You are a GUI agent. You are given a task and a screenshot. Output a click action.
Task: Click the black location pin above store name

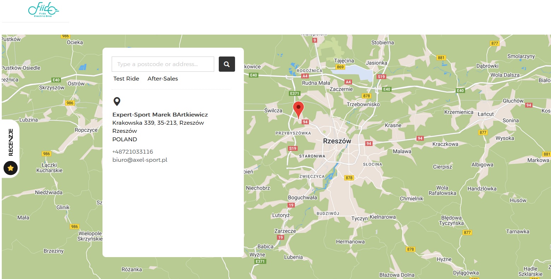point(117,102)
